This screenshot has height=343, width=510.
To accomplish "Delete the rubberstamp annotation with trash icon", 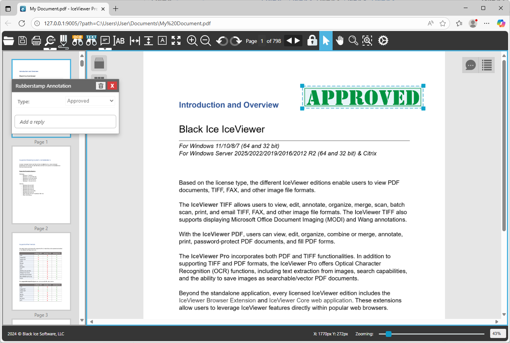I will (101, 86).
